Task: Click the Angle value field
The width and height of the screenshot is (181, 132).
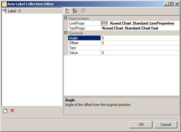Action: pyautogui.click(x=140, y=38)
